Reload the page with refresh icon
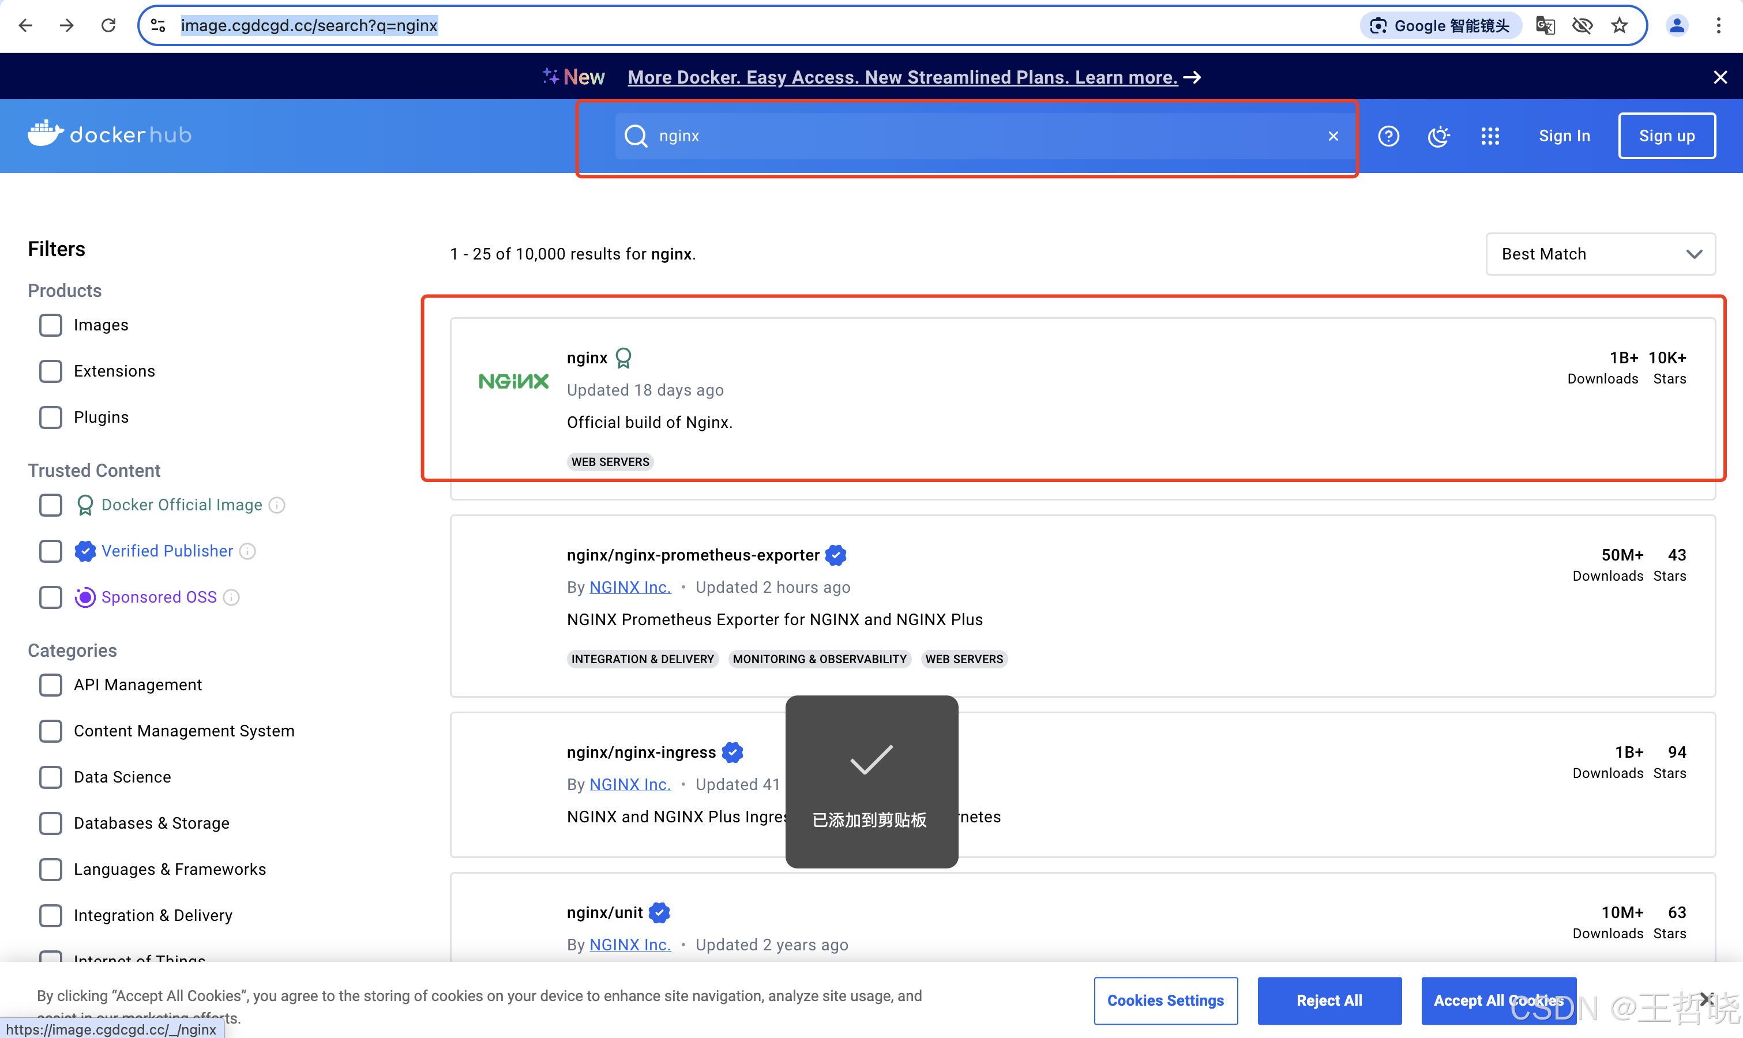 click(x=108, y=26)
